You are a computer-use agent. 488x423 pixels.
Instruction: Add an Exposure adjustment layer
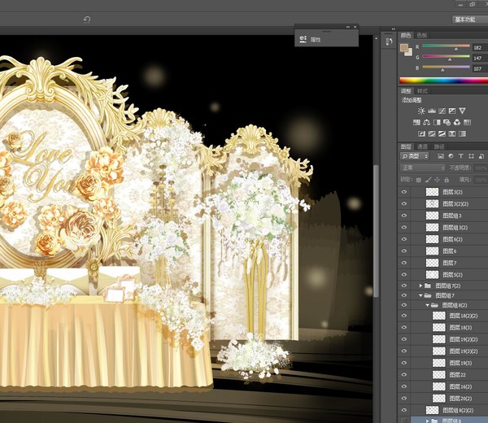point(452,111)
